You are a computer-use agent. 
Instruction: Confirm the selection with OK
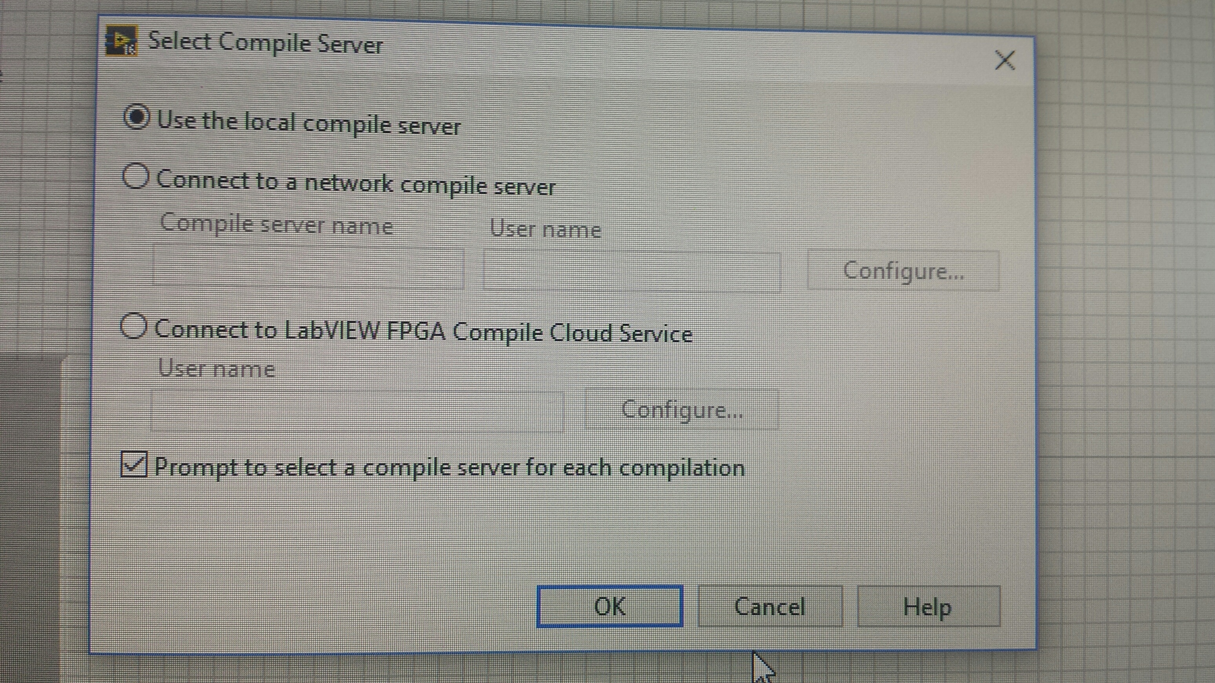(609, 607)
